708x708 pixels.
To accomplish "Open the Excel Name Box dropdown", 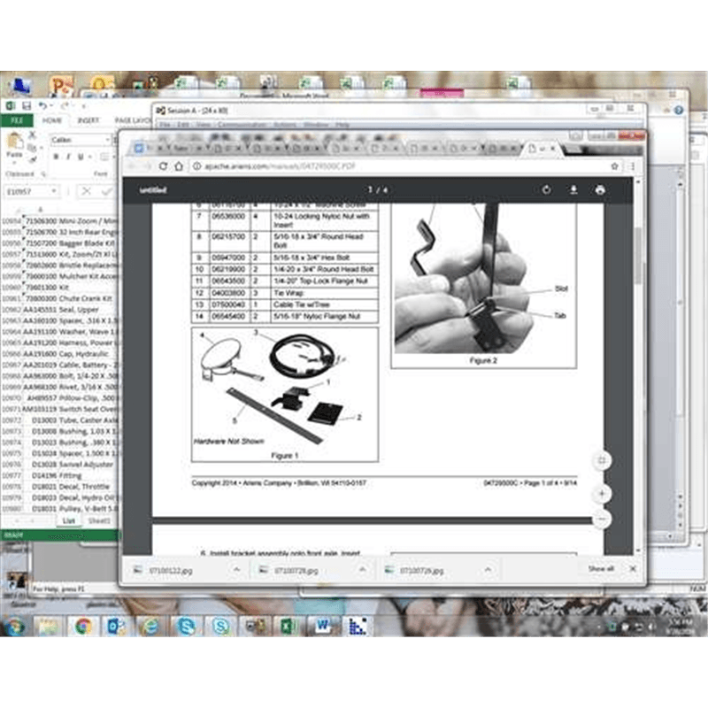I will 54,191.
